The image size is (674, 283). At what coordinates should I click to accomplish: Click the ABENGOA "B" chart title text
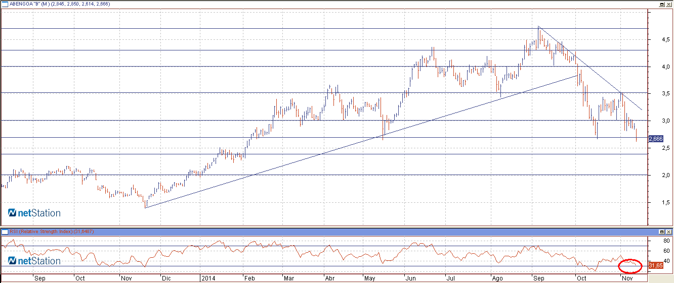(60, 4)
